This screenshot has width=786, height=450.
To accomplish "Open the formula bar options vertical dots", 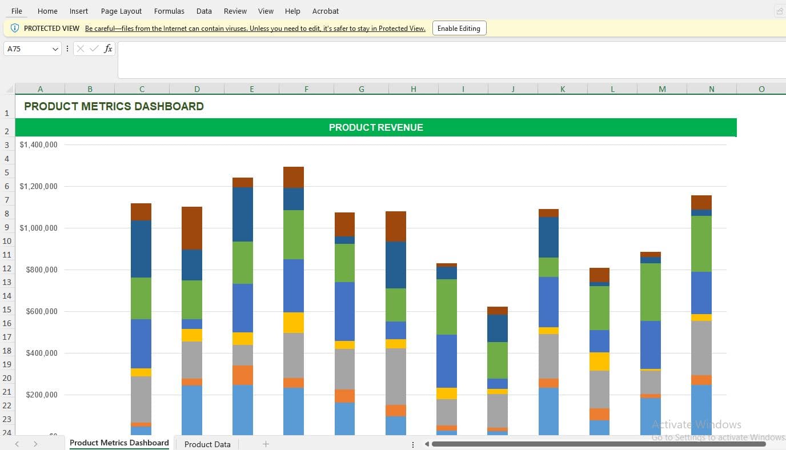I will [x=67, y=49].
